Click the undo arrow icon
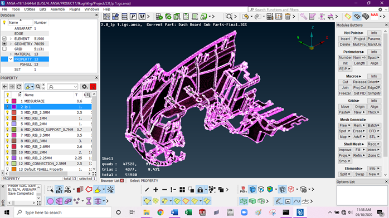 coord(245,17)
